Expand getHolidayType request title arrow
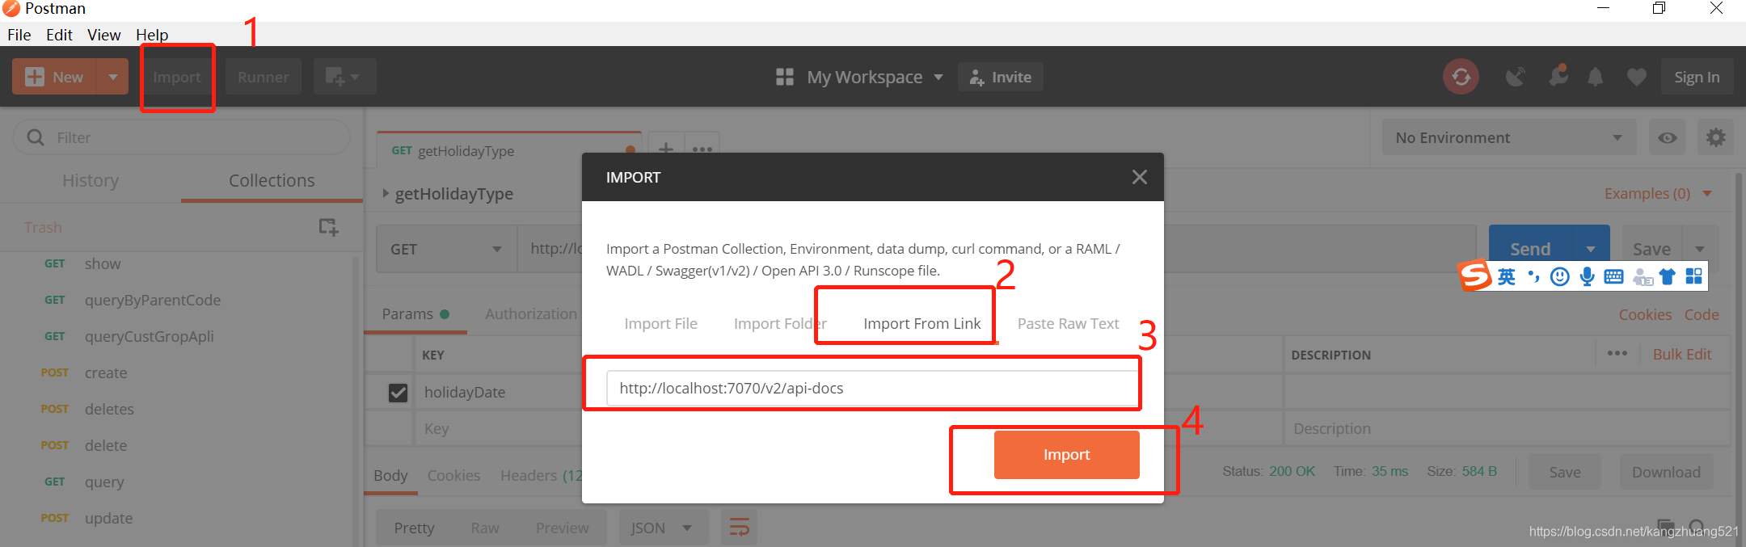The height and width of the screenshot is (547, 1746). tap(386, 193)
